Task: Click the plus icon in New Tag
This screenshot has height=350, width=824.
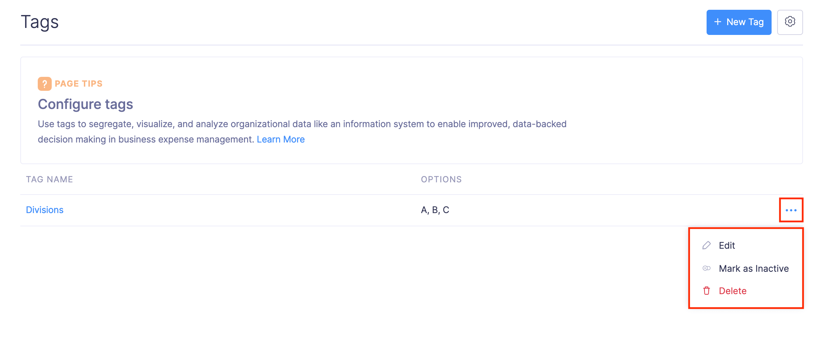Action: click(718, 22)
